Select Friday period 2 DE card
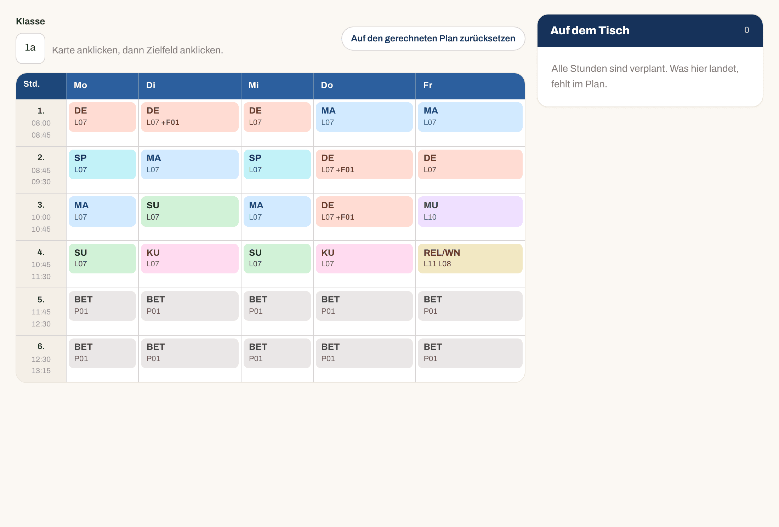 click(x=470, y=164)
